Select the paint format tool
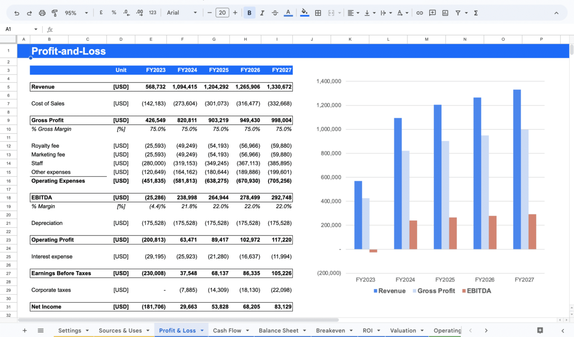574x337 pixels. click(55, 12)
